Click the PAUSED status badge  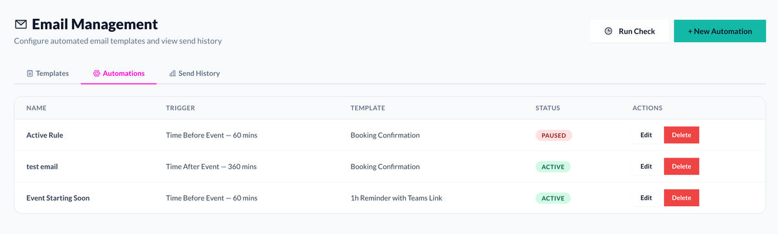click(x=554, y=135)
